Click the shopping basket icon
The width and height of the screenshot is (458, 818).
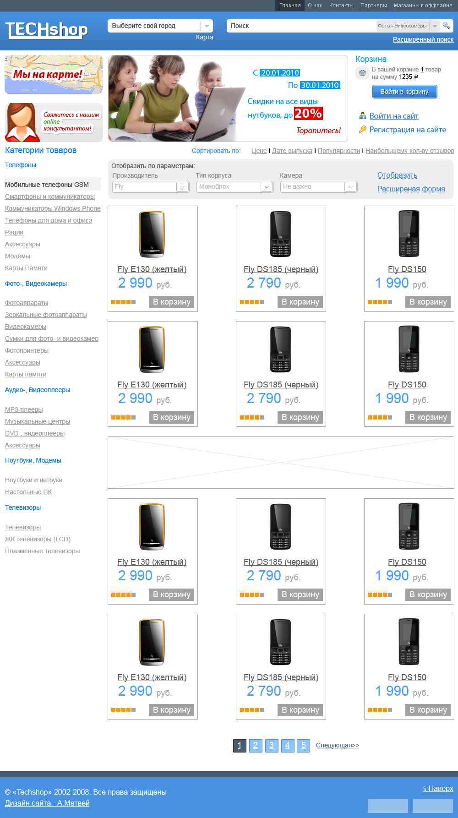click(x=362, y=73)
